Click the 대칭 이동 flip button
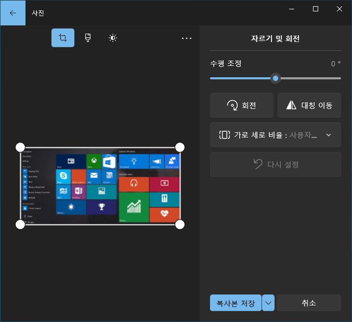Screen dimensions: 352x322 [x=309, y=105]
